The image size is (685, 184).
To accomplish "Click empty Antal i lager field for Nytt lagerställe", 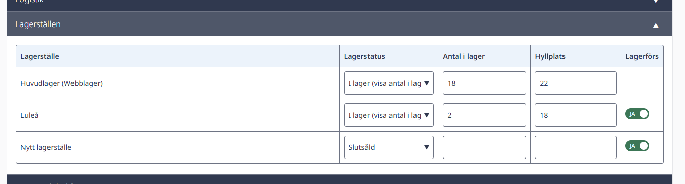I will click(484, 147).
